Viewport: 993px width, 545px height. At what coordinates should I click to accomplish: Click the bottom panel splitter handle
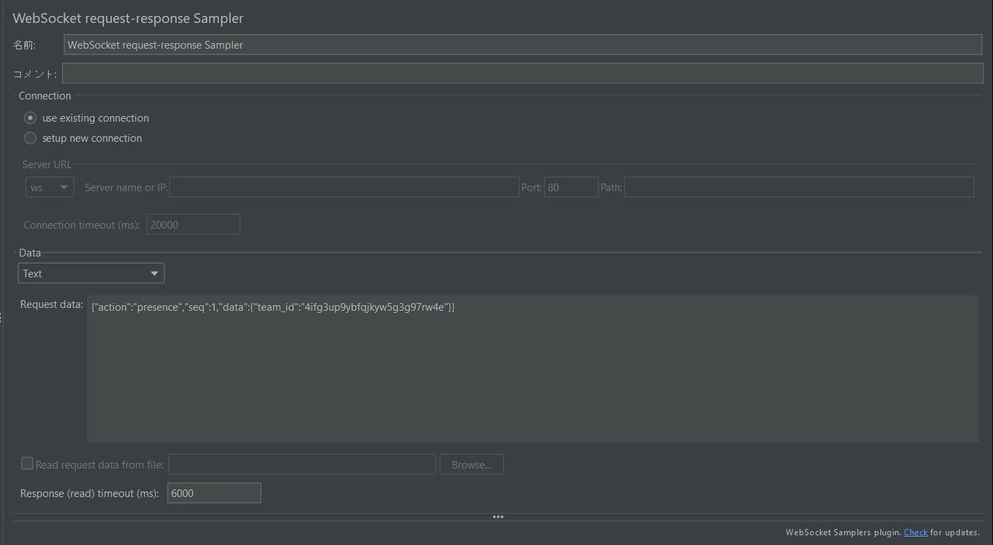pos(498,516)
